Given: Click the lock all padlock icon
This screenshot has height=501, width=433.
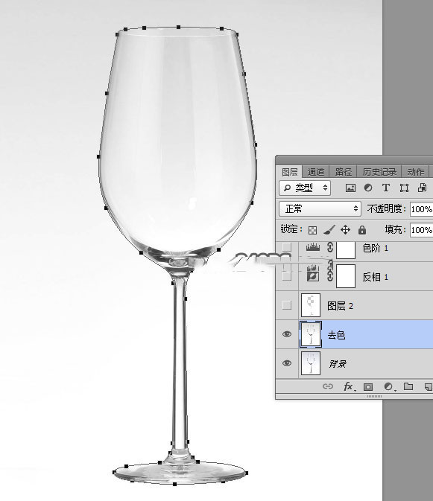Looking at the screenshot, I should click(362, 230).
